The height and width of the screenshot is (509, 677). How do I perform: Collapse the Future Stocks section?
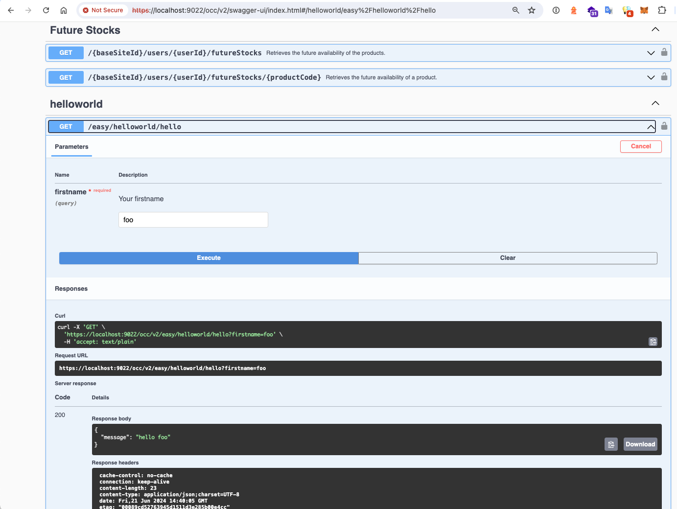(x=655, y=29)
